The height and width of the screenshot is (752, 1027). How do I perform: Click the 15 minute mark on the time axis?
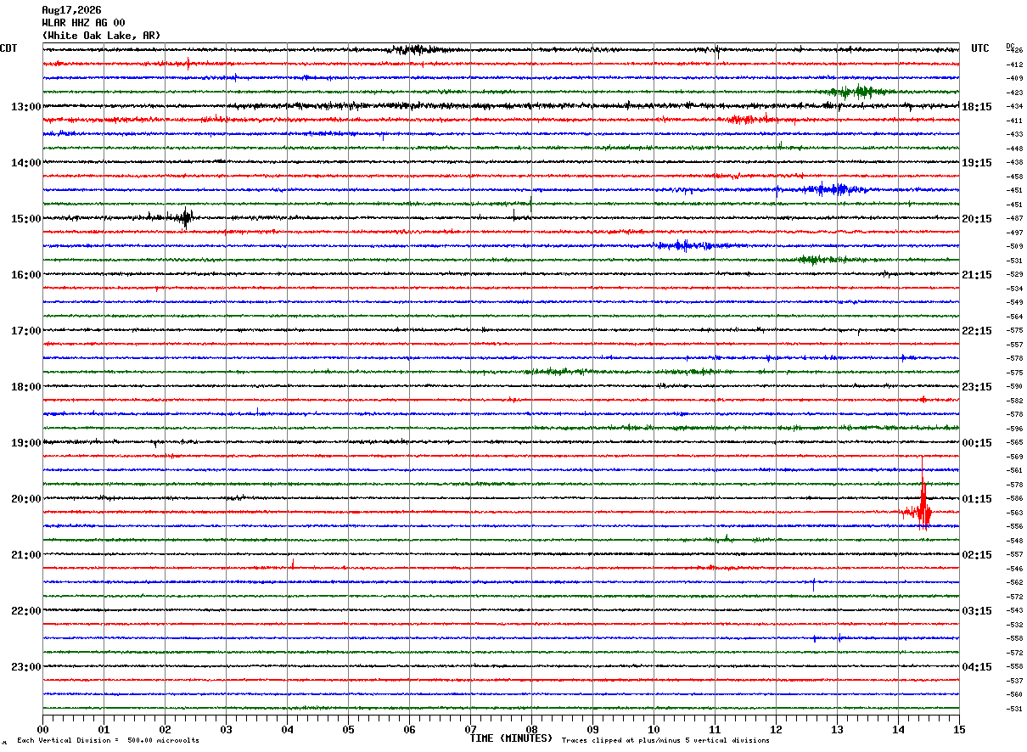959,730
